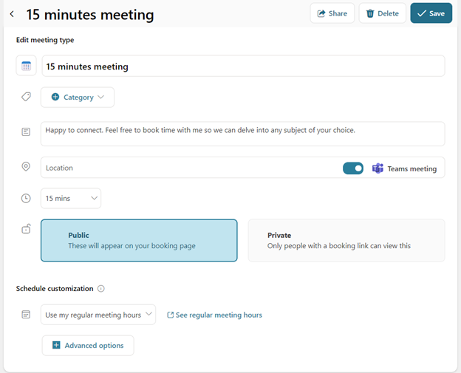Screen dimensions: 461x373
Task: Click the Share button
Action: [x=332, y=13]
